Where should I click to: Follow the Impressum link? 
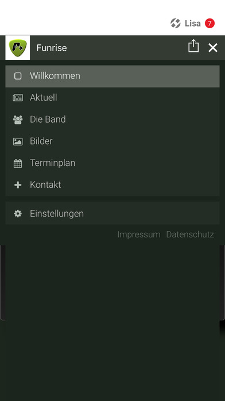point(139,234)
